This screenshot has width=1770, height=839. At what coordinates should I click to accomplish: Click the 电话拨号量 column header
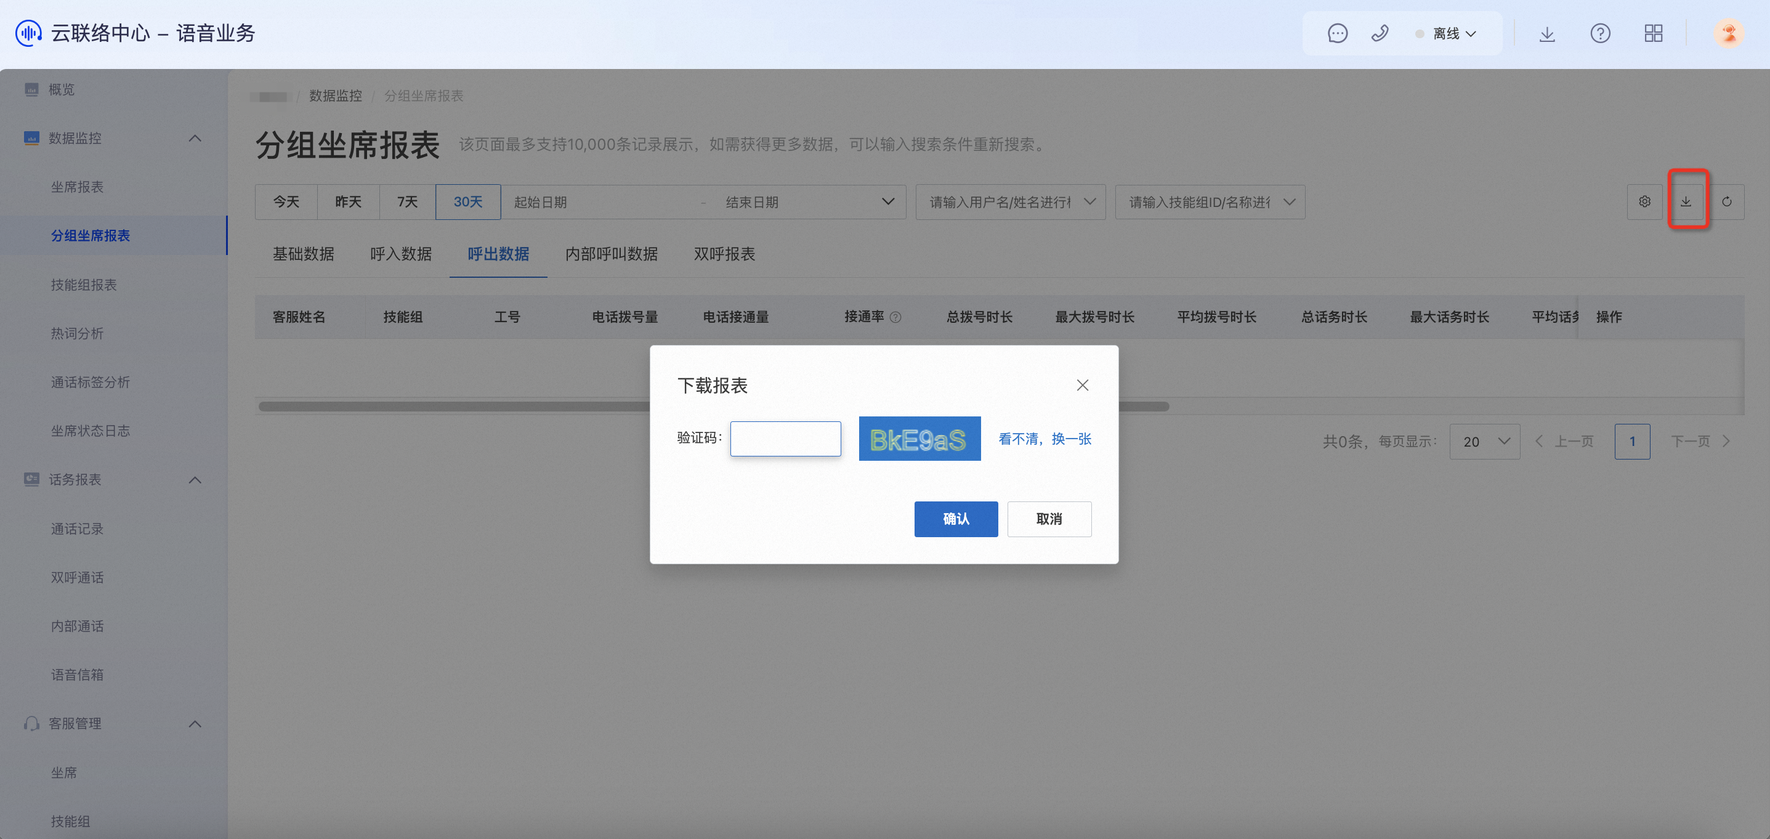tap(624, 317)
